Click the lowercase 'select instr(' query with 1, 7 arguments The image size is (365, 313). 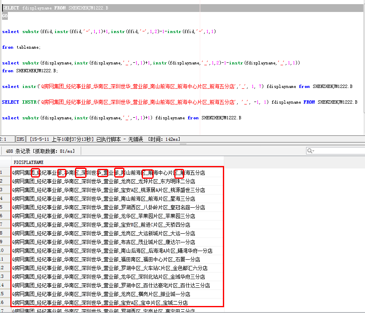[177, 87]
